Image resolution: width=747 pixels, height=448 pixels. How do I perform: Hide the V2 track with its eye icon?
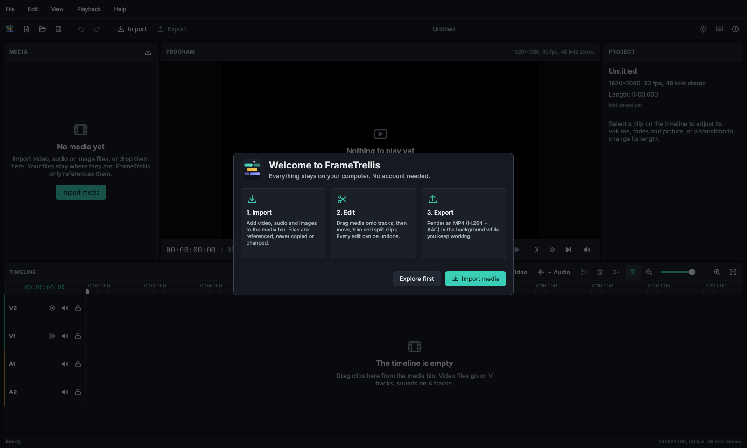52,308
